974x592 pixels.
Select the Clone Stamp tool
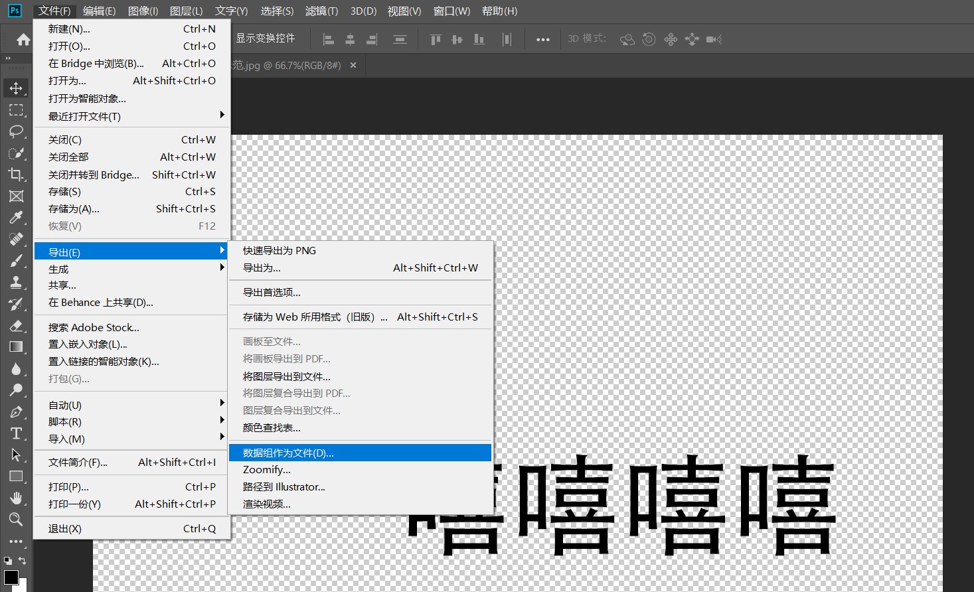(x=16, y=282)
